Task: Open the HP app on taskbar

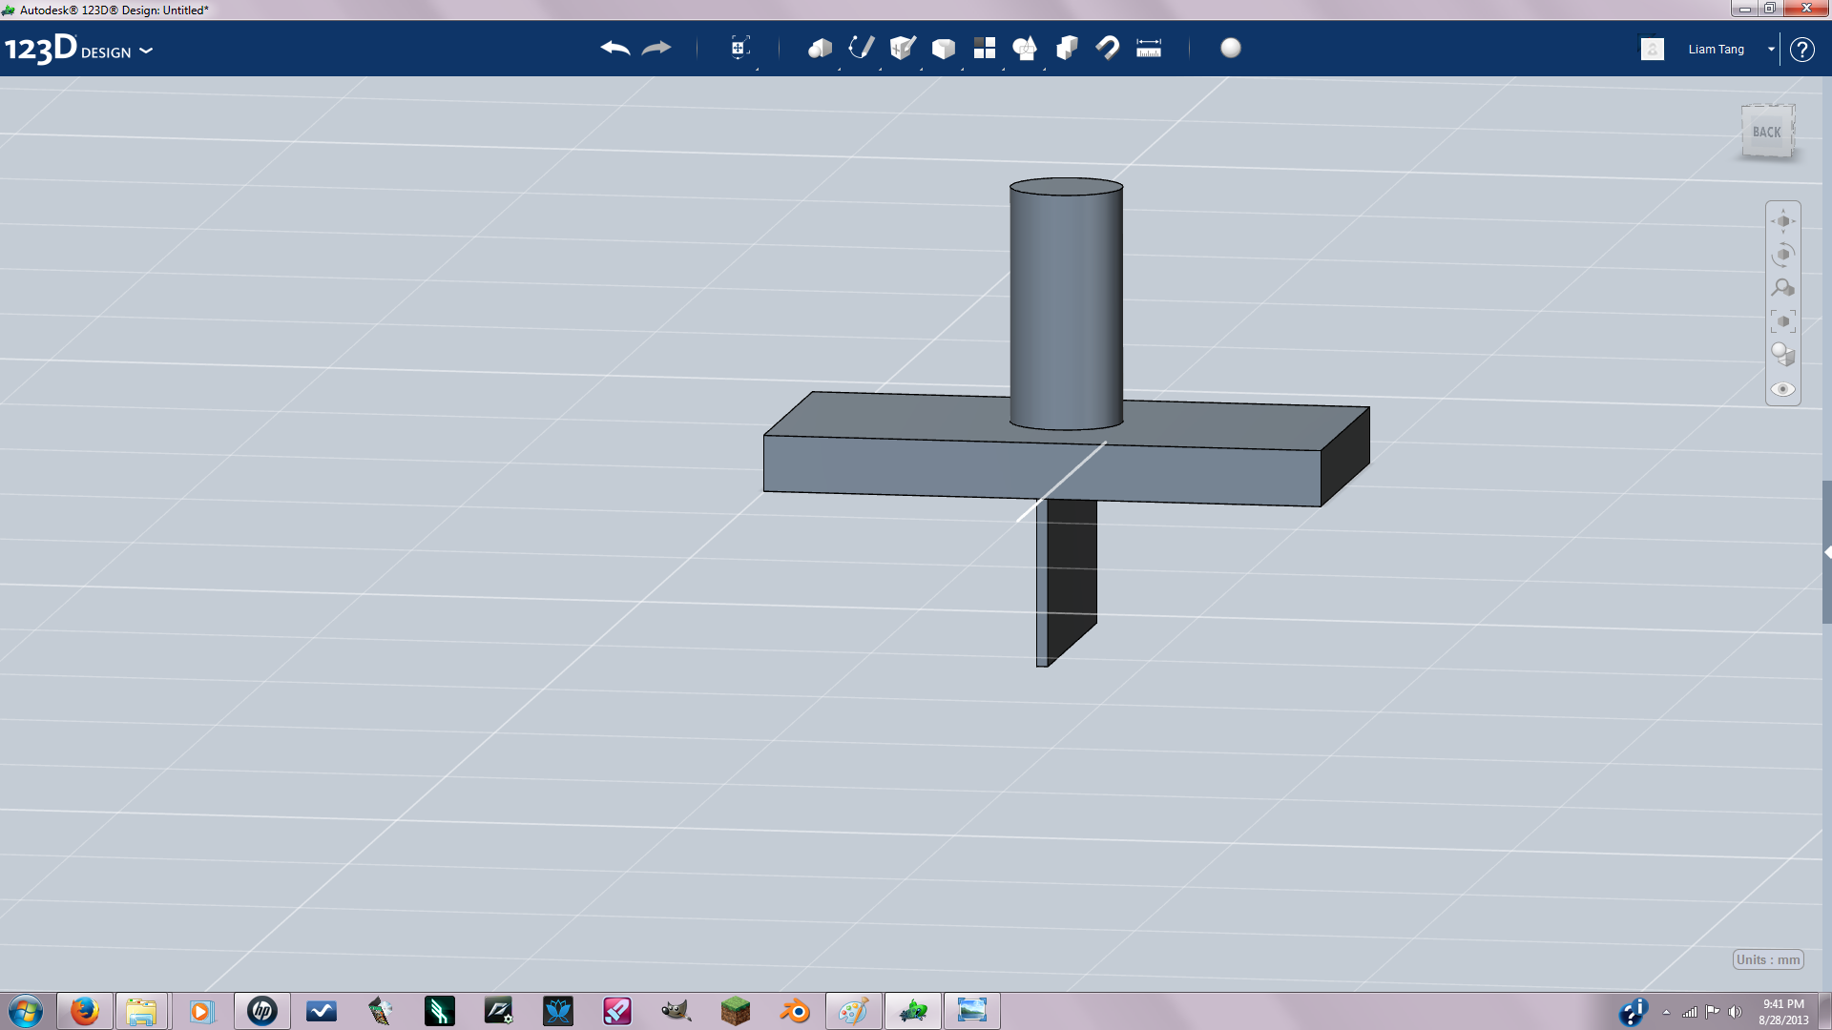Action: [262, 1011]
